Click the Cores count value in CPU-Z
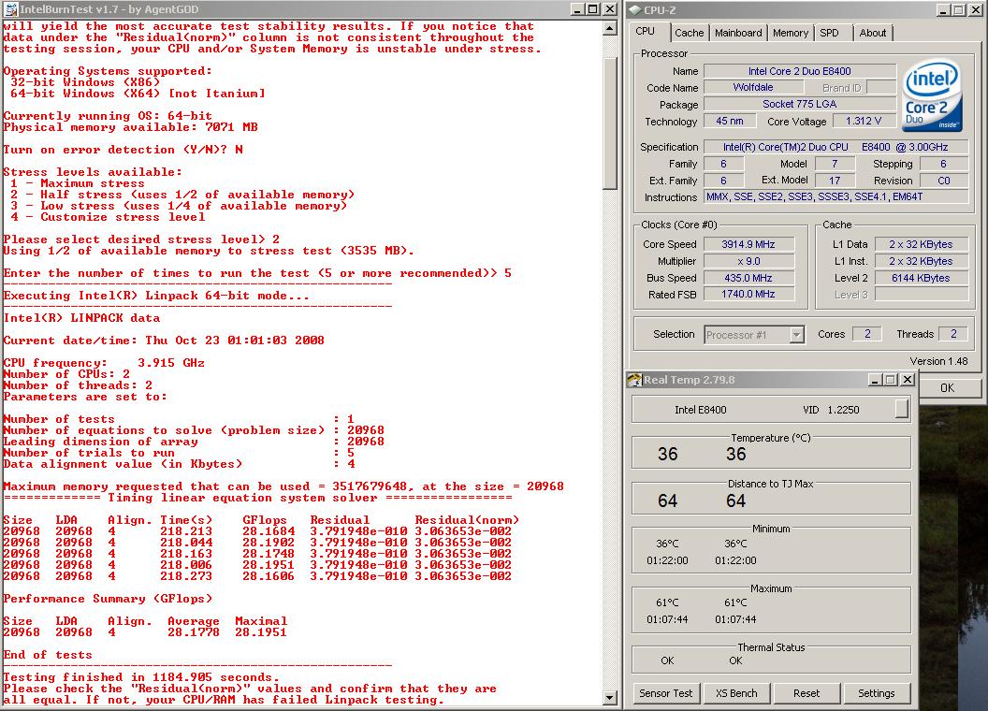Viewport: 988px width, 711px height. [867, 334]
